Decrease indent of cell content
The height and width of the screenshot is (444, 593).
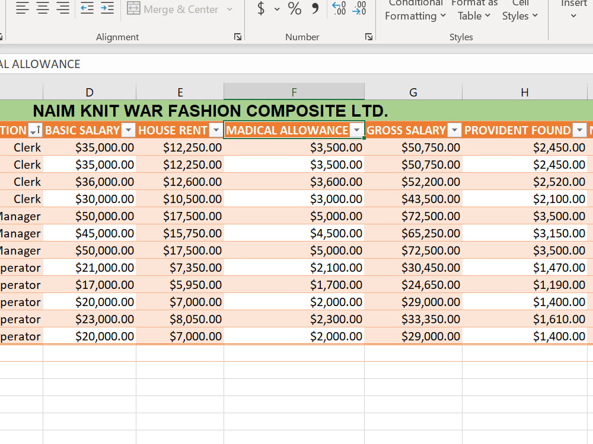[x=87, y=8]
